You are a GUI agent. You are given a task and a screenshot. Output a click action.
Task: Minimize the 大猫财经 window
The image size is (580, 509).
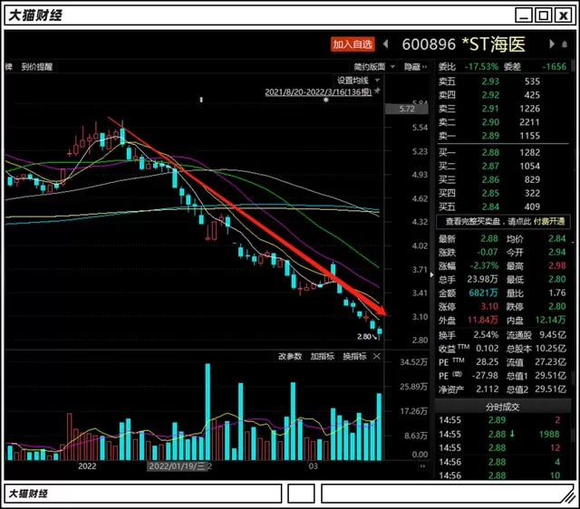point(524,15)
